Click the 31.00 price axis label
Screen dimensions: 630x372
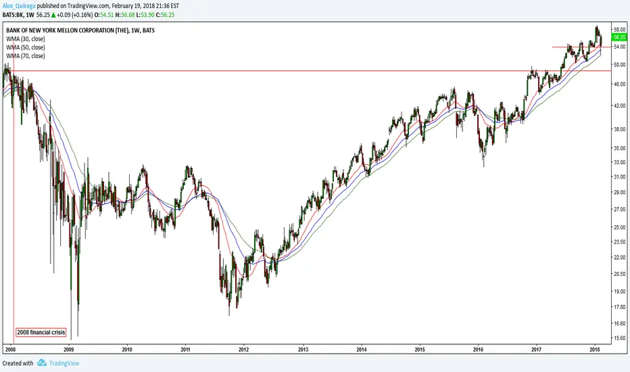620,177
